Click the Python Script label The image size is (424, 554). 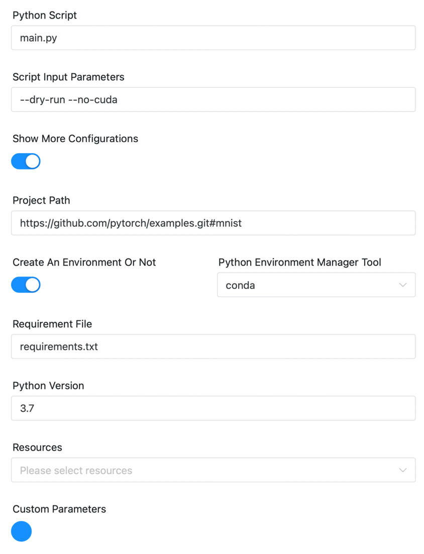45,16
